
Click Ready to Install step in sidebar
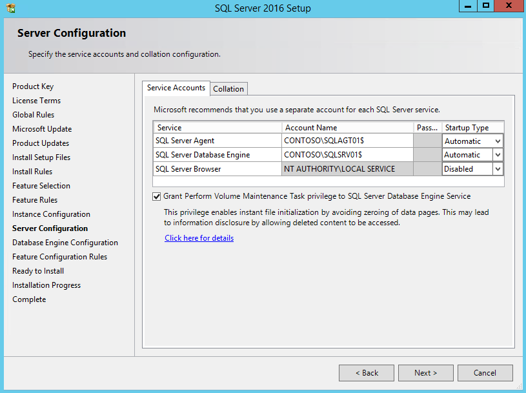pos(38,271)
